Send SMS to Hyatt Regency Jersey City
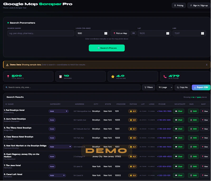This screenshot has height=181, width=211. pyautogui.click(x=193, y=157)
